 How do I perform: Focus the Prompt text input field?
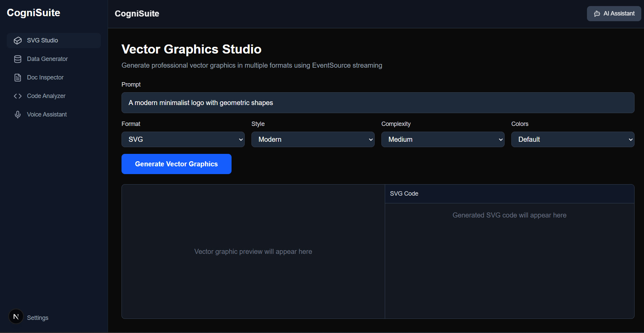(378, 103)
